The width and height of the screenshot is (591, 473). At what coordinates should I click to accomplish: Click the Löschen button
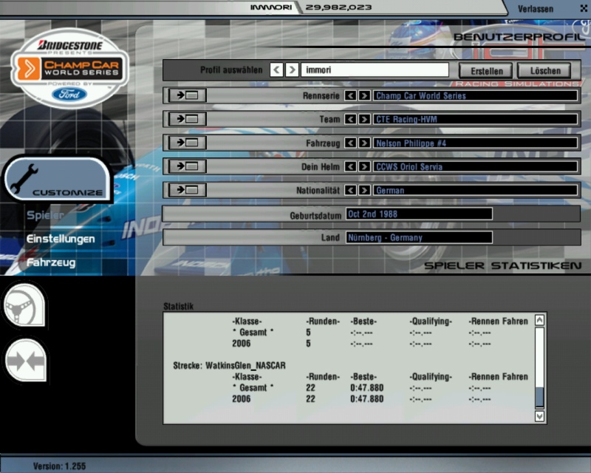[544, 71]
